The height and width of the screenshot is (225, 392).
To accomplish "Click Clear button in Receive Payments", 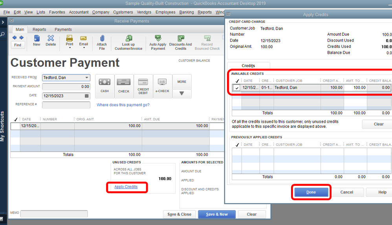I will point(252,214).
